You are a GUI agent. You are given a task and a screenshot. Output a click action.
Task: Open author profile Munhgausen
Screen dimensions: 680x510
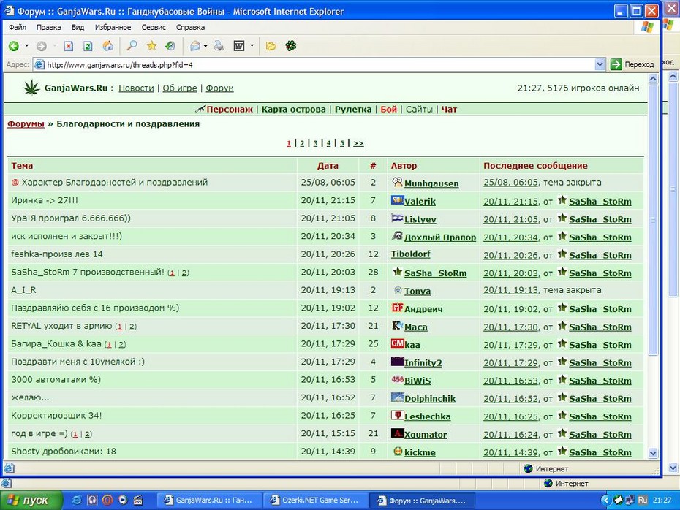[x=431, y=183]
